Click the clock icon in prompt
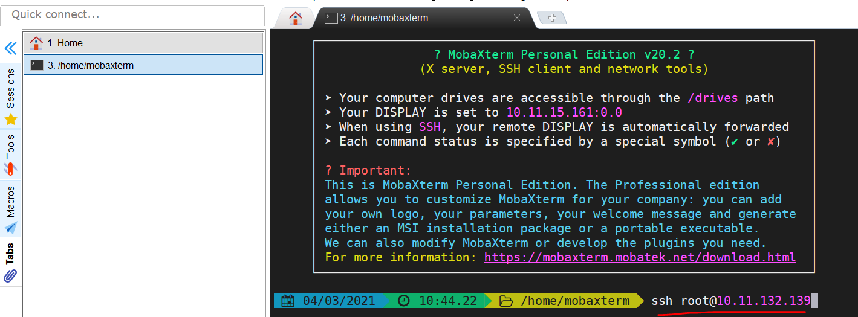 point(404,301)
